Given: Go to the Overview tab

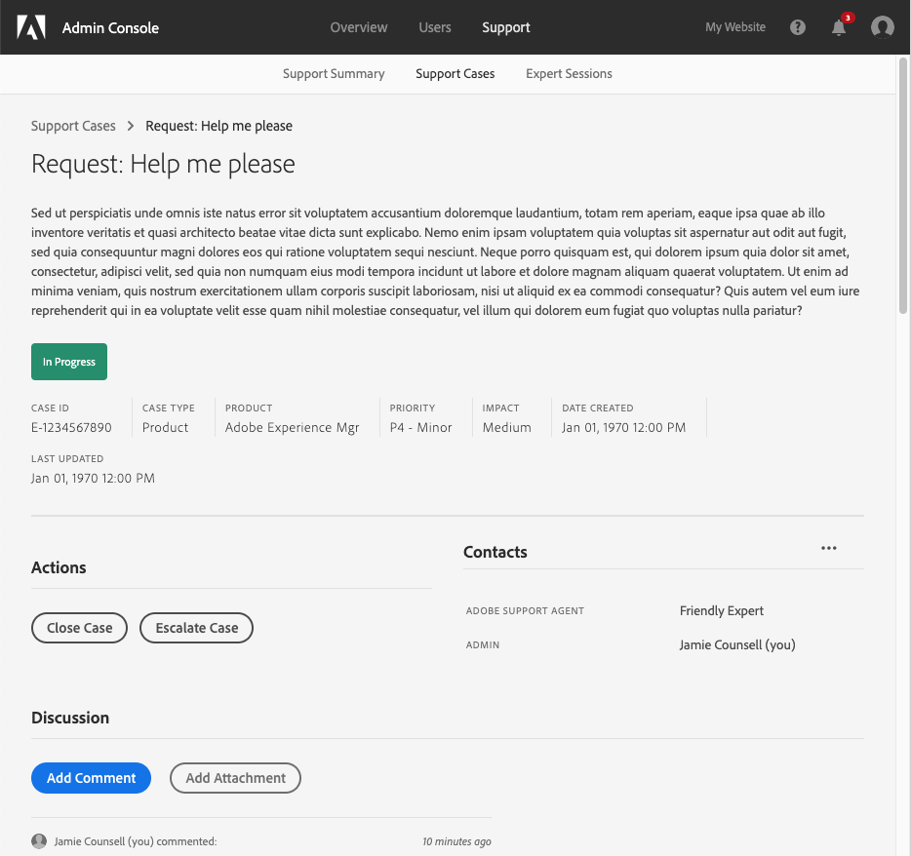Looking at the screenshot, I should [x=359, y=27].
